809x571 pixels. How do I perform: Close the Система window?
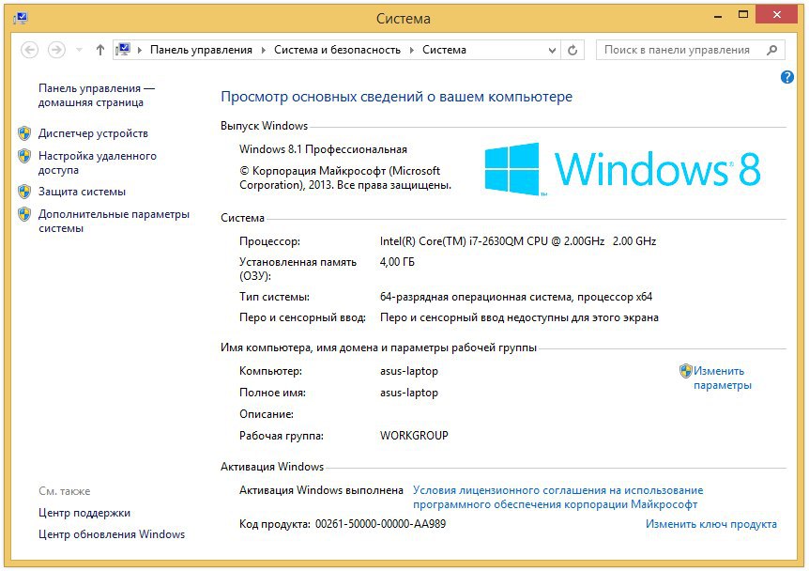[776, 15]
